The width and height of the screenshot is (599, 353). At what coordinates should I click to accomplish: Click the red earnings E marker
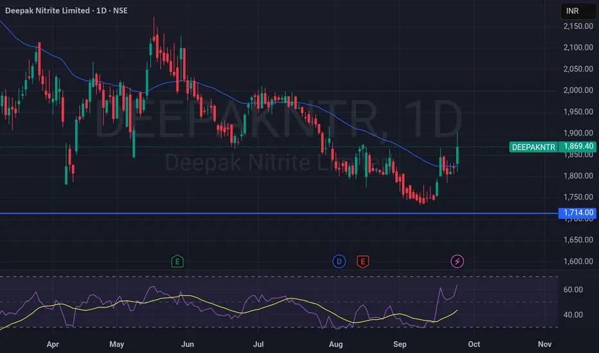point(362,262)
